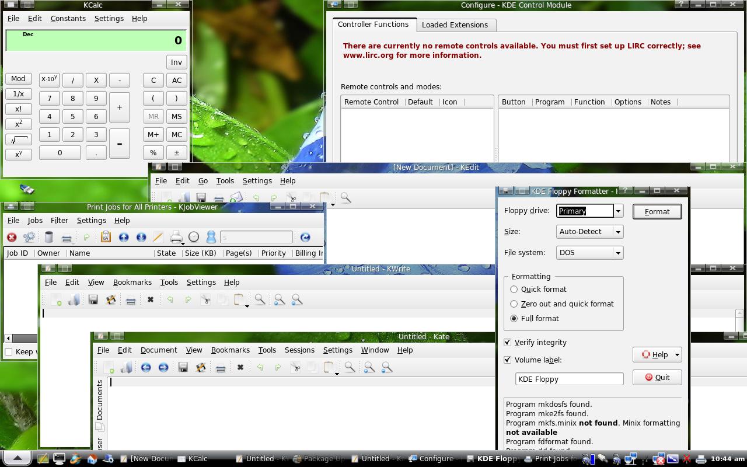Click the refresh icon in KJobViewer toolbar
Screen dimensions: 747x467
click(x=305, y=237)
